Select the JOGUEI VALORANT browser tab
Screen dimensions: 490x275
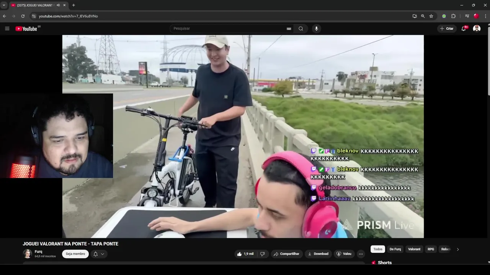36,5
